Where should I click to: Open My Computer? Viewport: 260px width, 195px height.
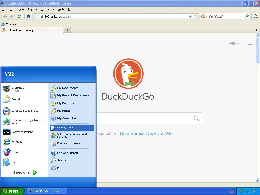tap(72, 118)
